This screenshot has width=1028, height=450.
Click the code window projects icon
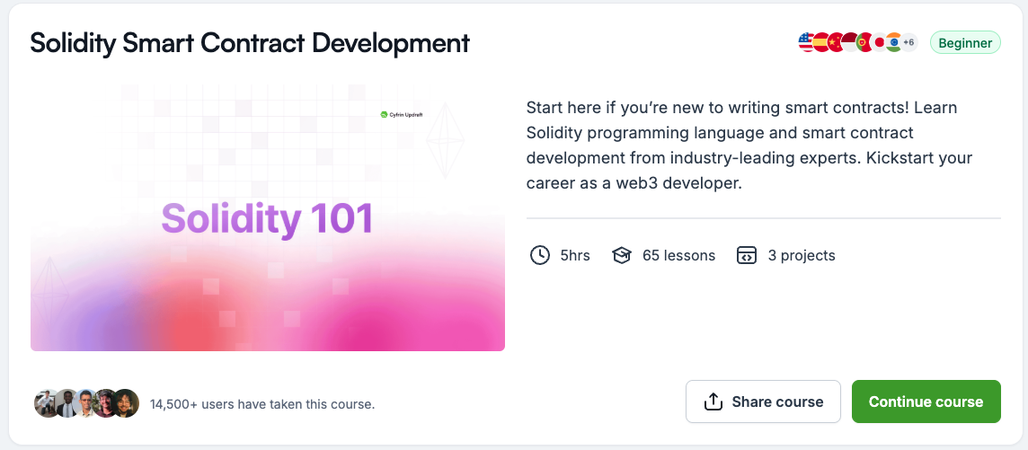pyautogui.click(x=746, y=255)
